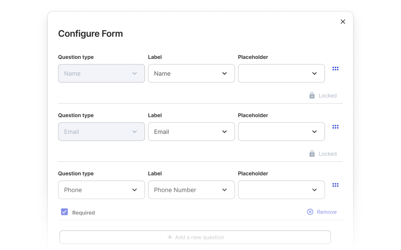
Task: Click the drag handle beside Email placeholder
Action: pos(335,126)
